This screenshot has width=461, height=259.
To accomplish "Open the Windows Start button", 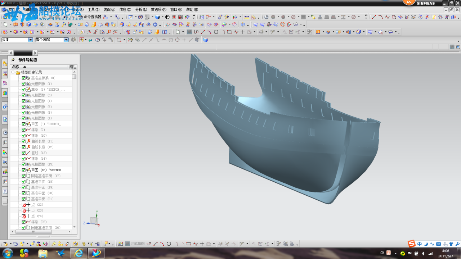I will click(x=7, y=253).
